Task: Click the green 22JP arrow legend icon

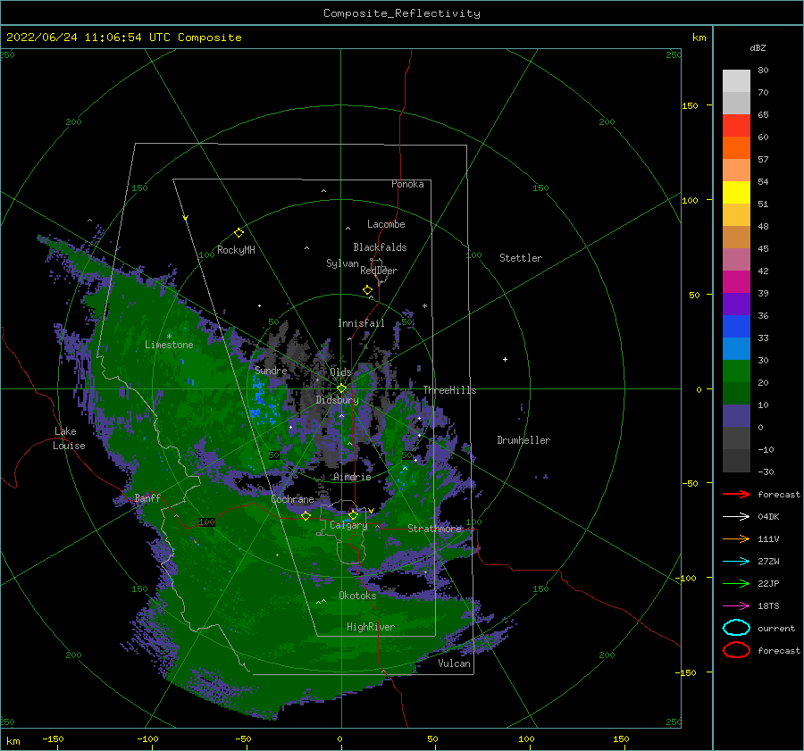Action: (x=736, y=583)
